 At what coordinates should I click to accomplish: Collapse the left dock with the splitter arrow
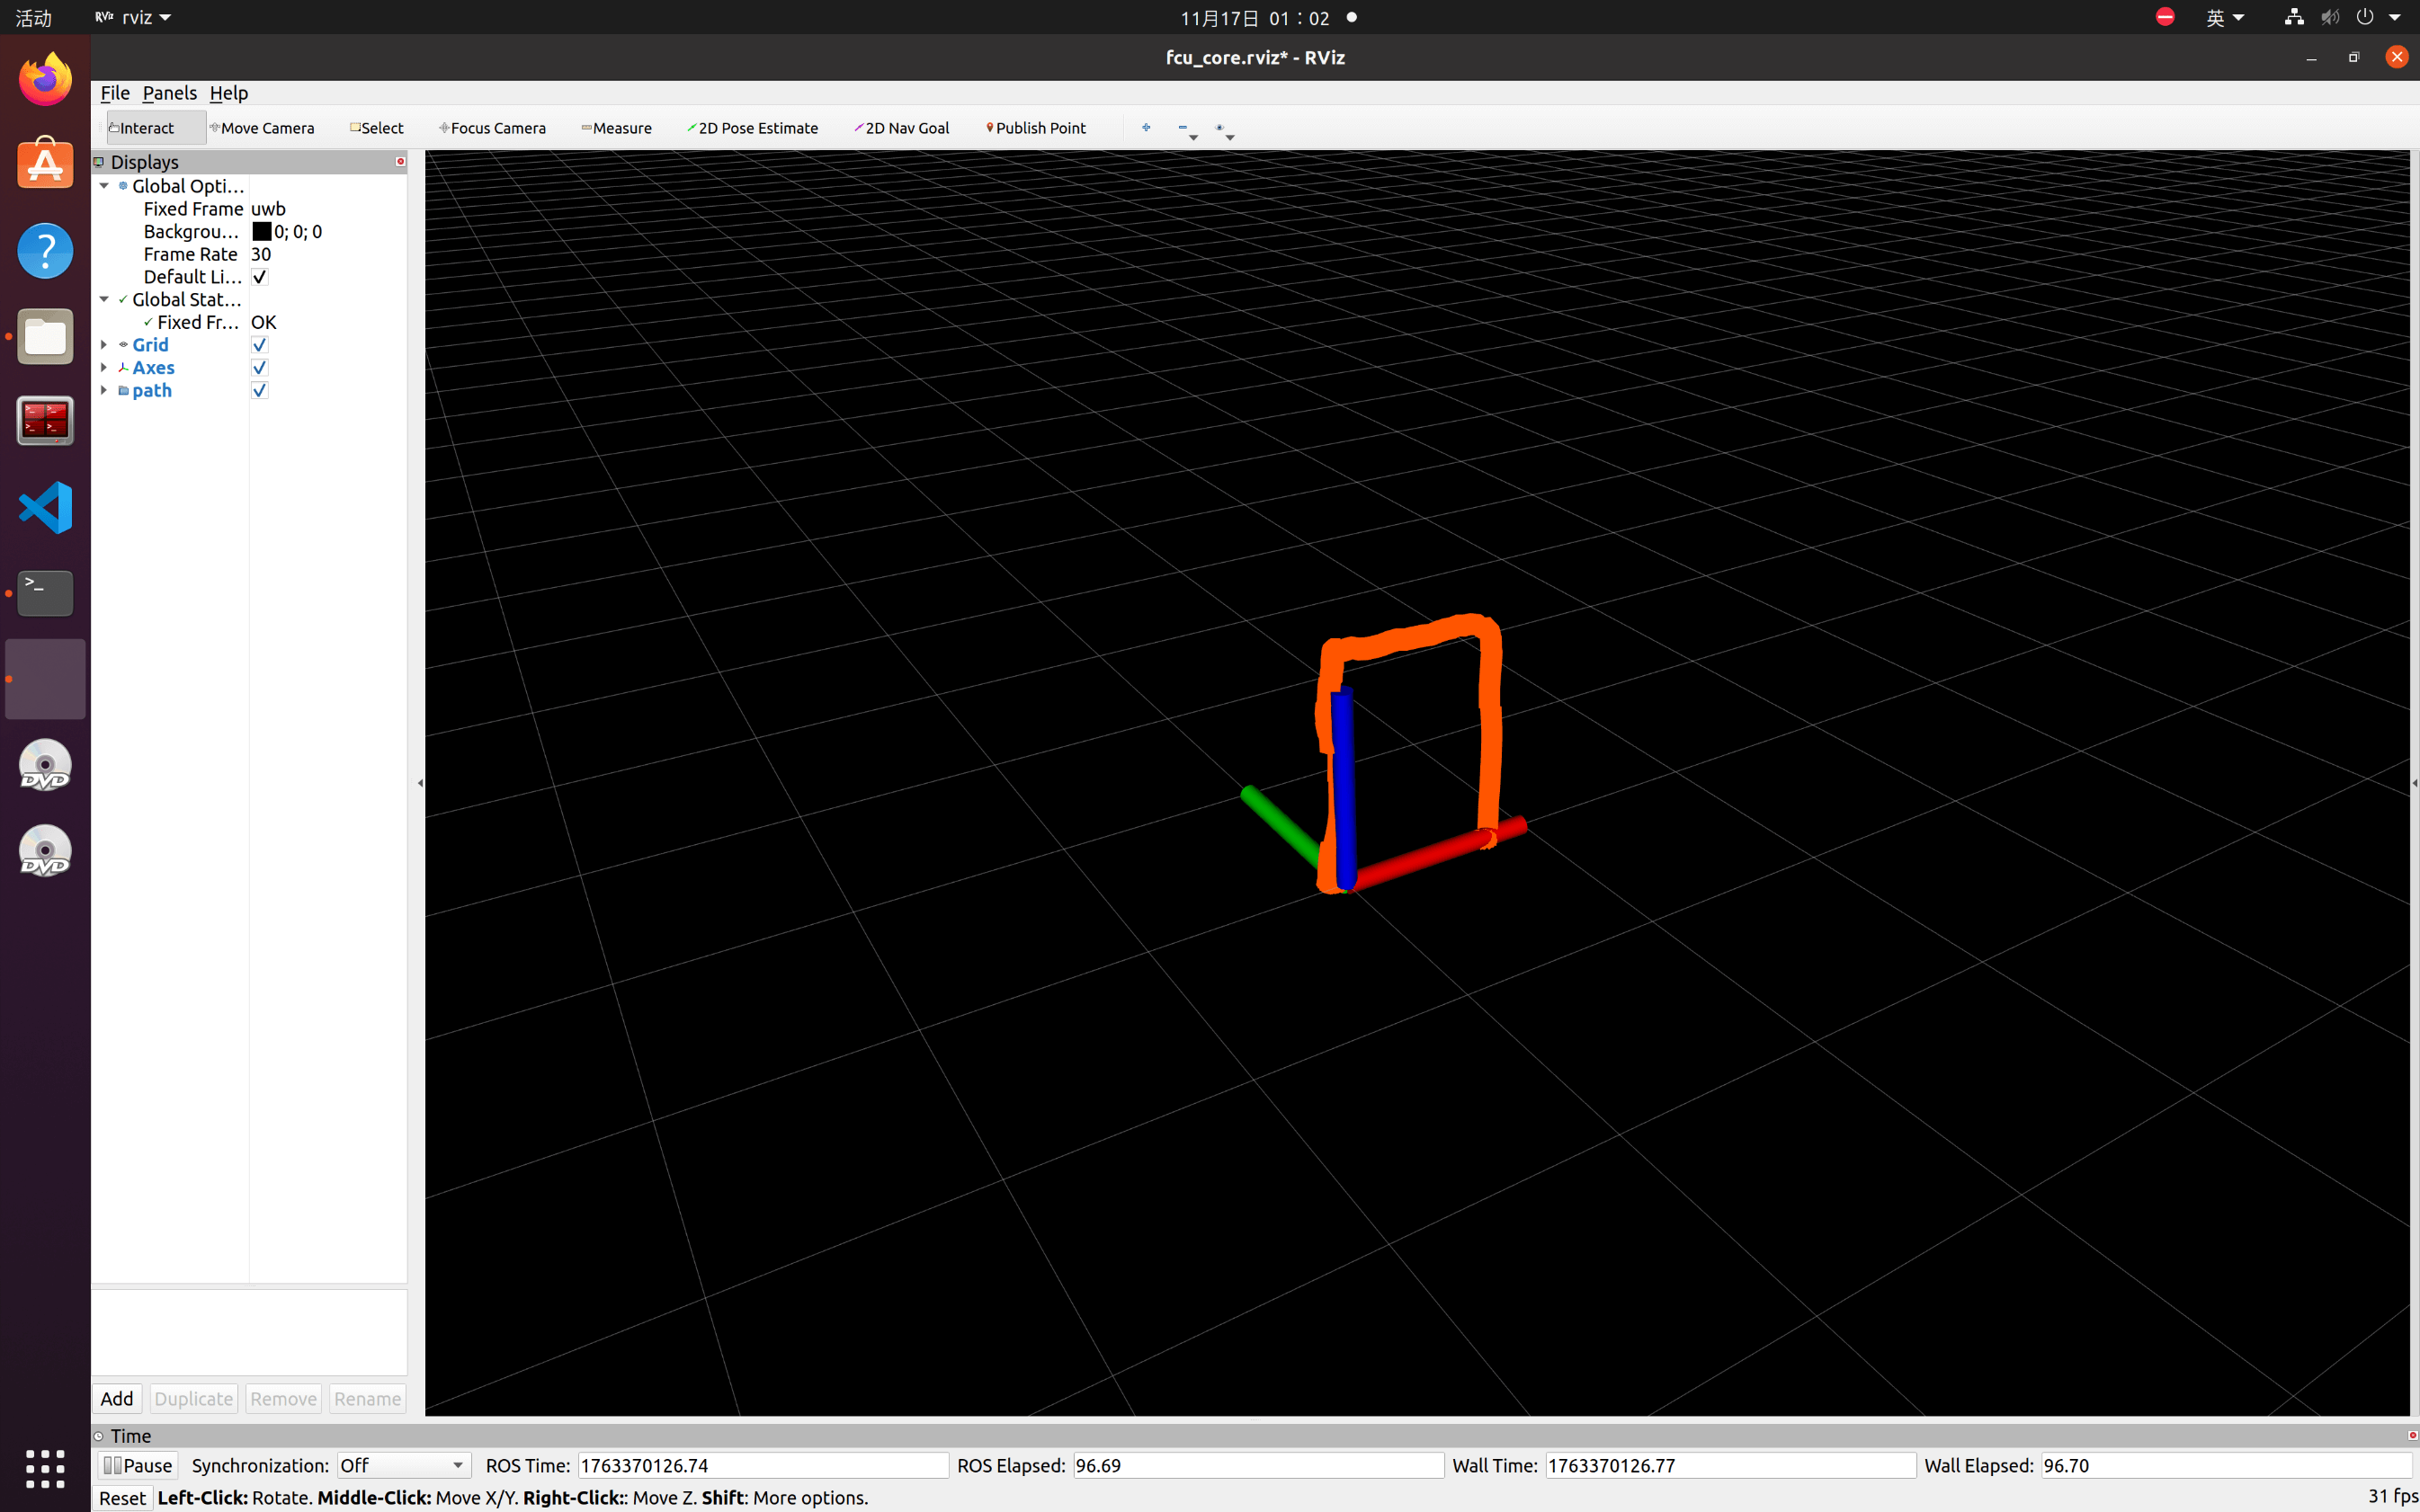[420, 783]
